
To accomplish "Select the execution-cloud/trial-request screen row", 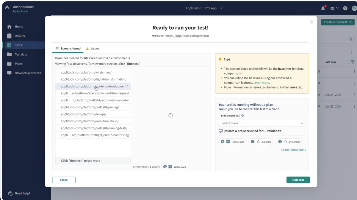I will point(93,93).
